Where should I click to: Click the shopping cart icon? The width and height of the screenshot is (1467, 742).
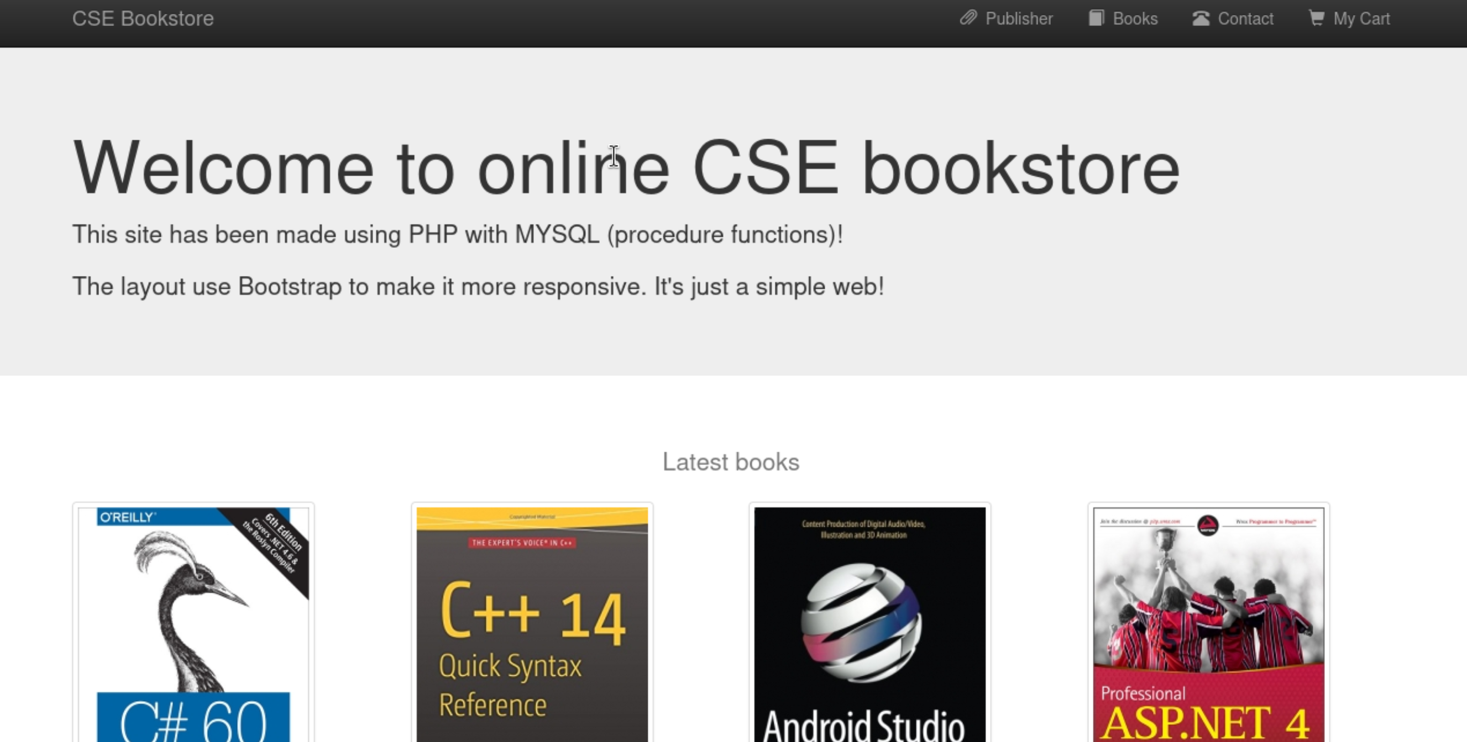pos(1316,18)
